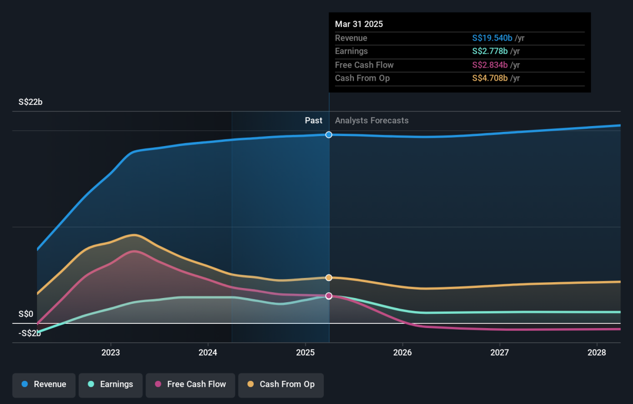Viewport: 633px width, 404px height.
Task: Click the blue Revenue legend dot
Action: [x=25, y=384]
